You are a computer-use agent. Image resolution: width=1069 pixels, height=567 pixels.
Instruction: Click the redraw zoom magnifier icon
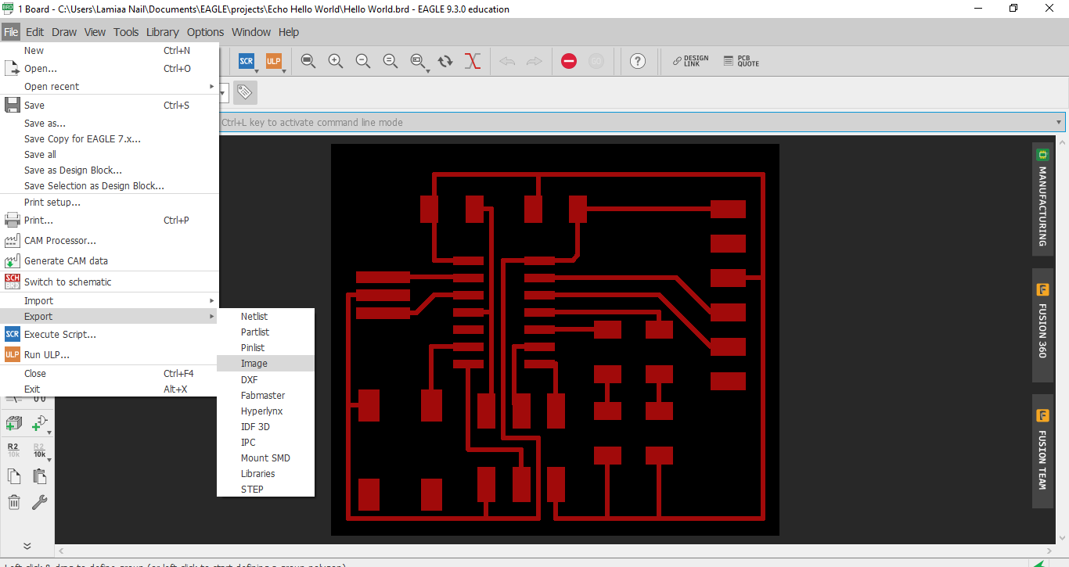[391, 61]
